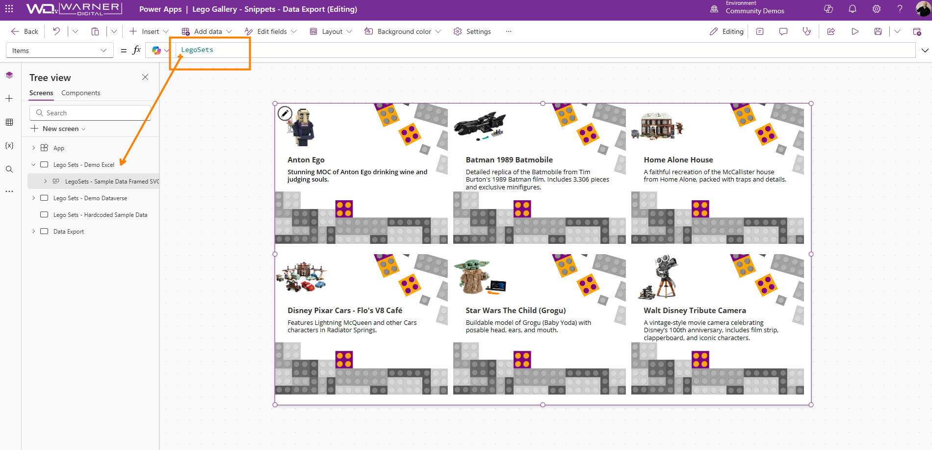Close the Tree view panel
932x450 pixels.
pyautogui.click(x=145, y=77)
